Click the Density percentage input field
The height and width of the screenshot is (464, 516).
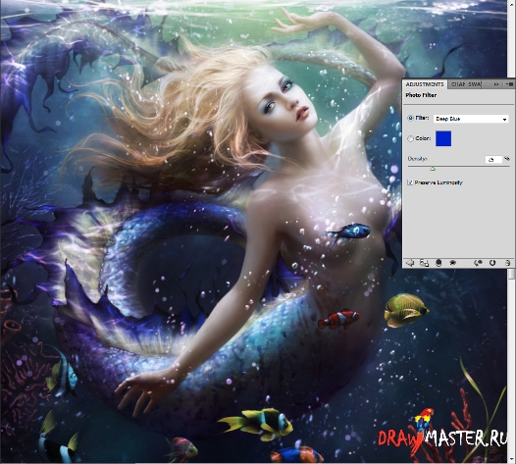(493, 159)
